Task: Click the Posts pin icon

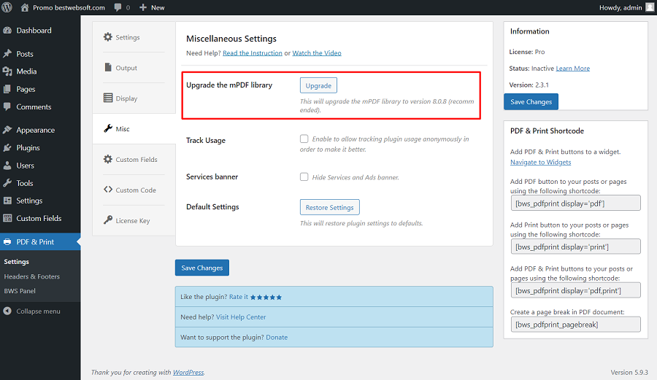Action: coord(7,54)
